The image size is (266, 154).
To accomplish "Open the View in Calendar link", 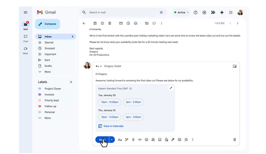I will 113,126.
